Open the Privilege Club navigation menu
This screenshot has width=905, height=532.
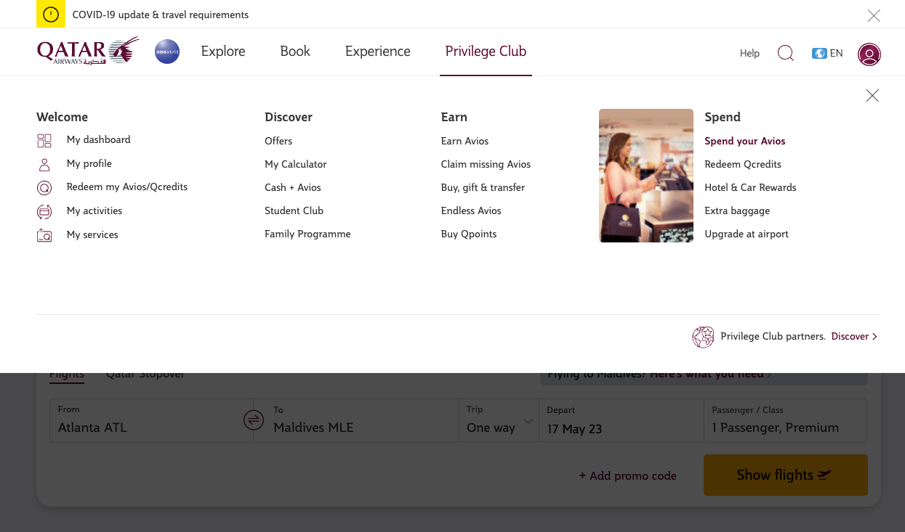(486, 52)
